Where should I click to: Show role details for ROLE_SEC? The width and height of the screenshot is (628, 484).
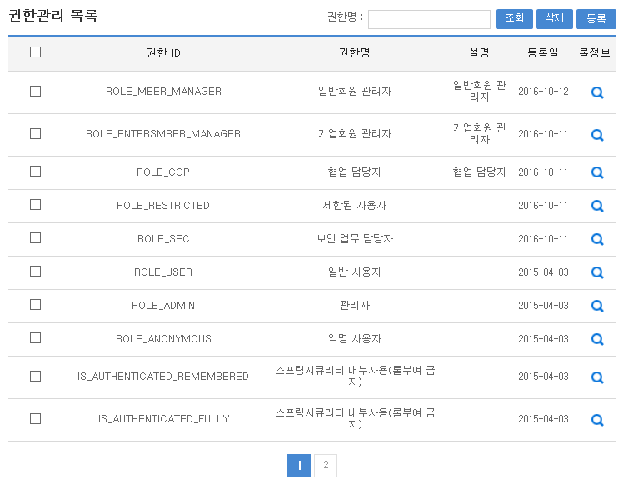(596, 240)
